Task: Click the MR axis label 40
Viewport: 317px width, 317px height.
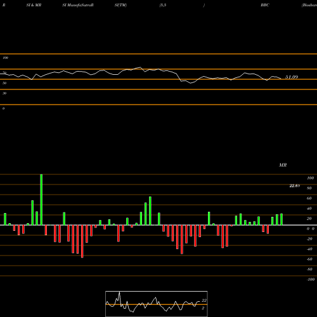Action: click(x=309, y=209)
